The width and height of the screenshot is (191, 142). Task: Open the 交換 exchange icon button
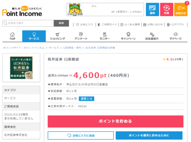coord(167,10)
